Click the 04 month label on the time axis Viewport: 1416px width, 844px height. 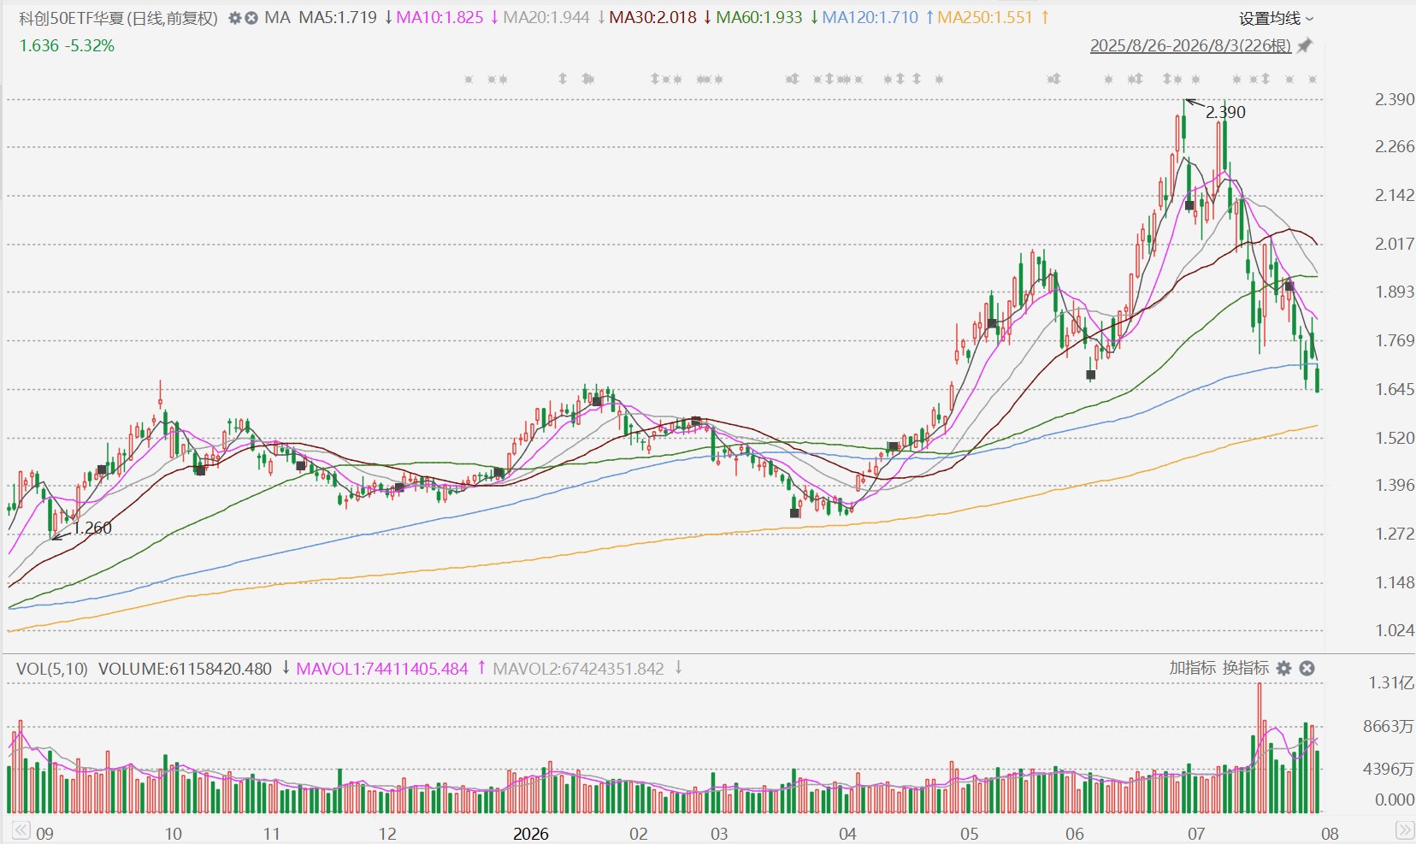847,834
